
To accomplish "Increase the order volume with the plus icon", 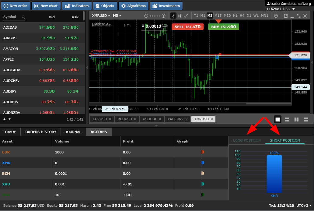I will [165, 26].
